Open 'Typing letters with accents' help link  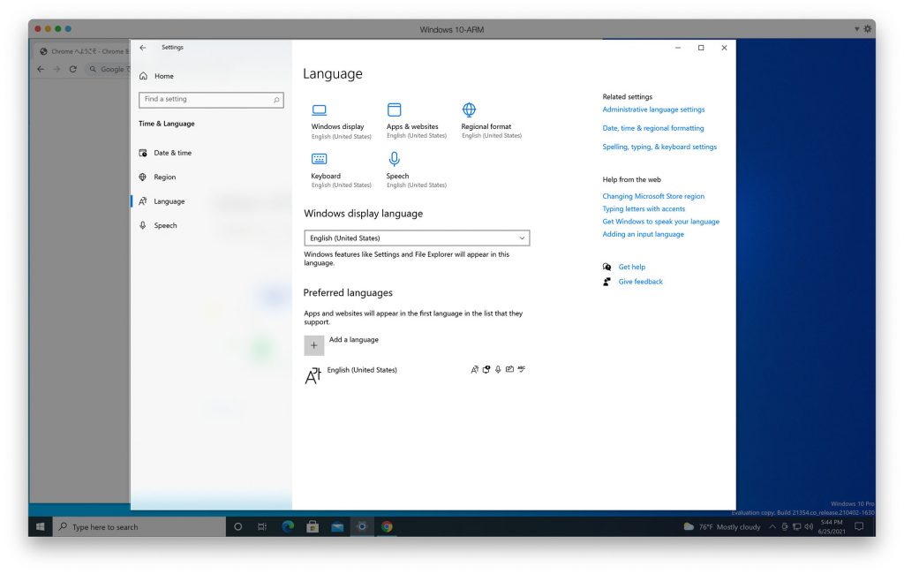[x=644, y=209]
